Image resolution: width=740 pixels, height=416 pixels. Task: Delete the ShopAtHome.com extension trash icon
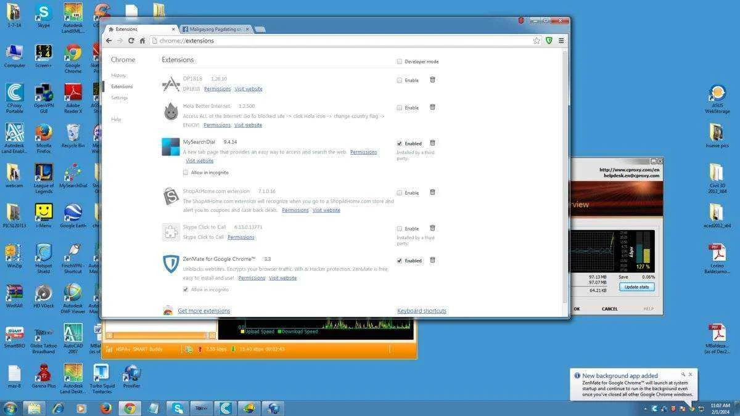[432, 192]
